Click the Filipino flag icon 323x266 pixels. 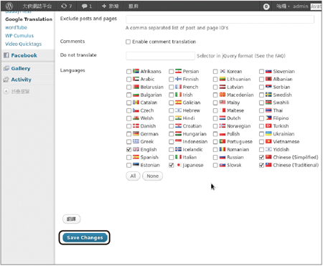(x=268, y=118)
